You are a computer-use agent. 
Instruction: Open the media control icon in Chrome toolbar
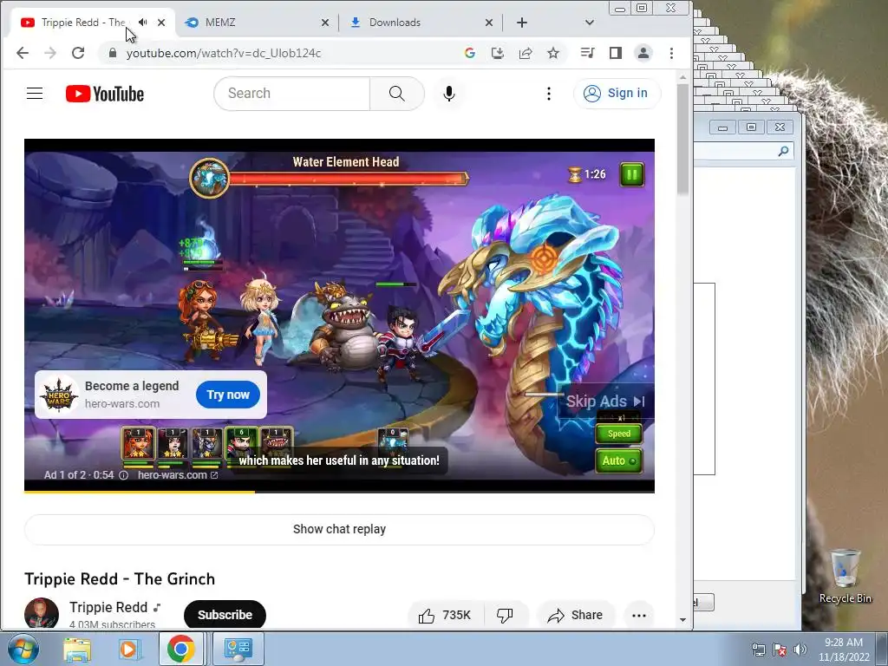pos(587,53)
